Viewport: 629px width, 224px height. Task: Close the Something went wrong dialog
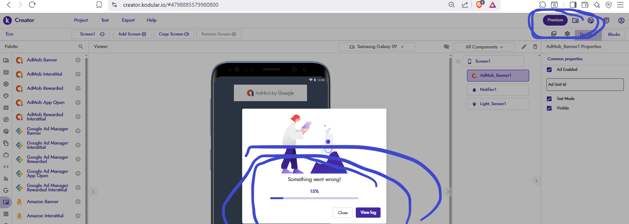point(343,213)
